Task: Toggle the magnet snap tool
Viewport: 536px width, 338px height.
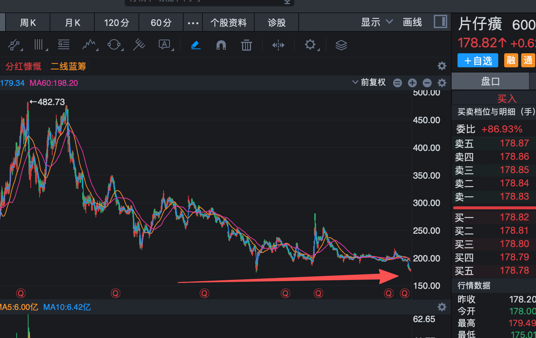Action: click(x=221, y=45)
